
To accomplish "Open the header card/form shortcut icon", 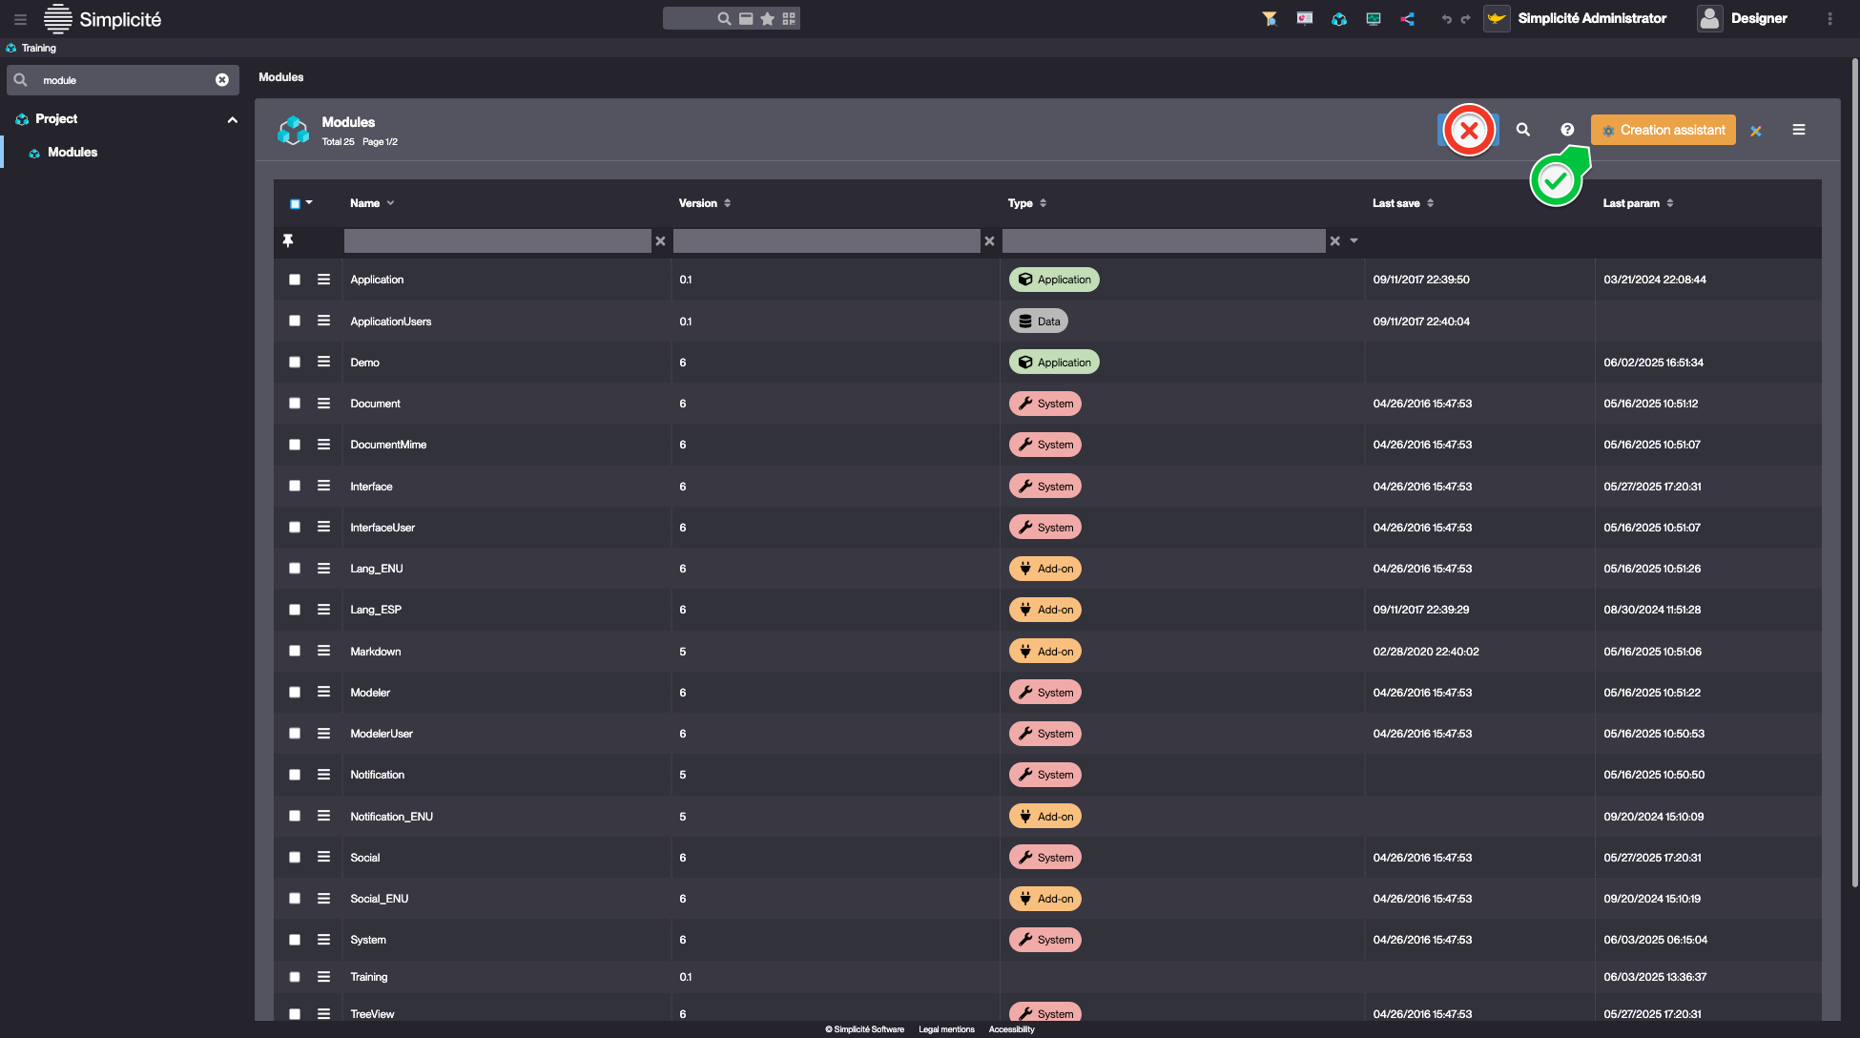I will 746,18.
